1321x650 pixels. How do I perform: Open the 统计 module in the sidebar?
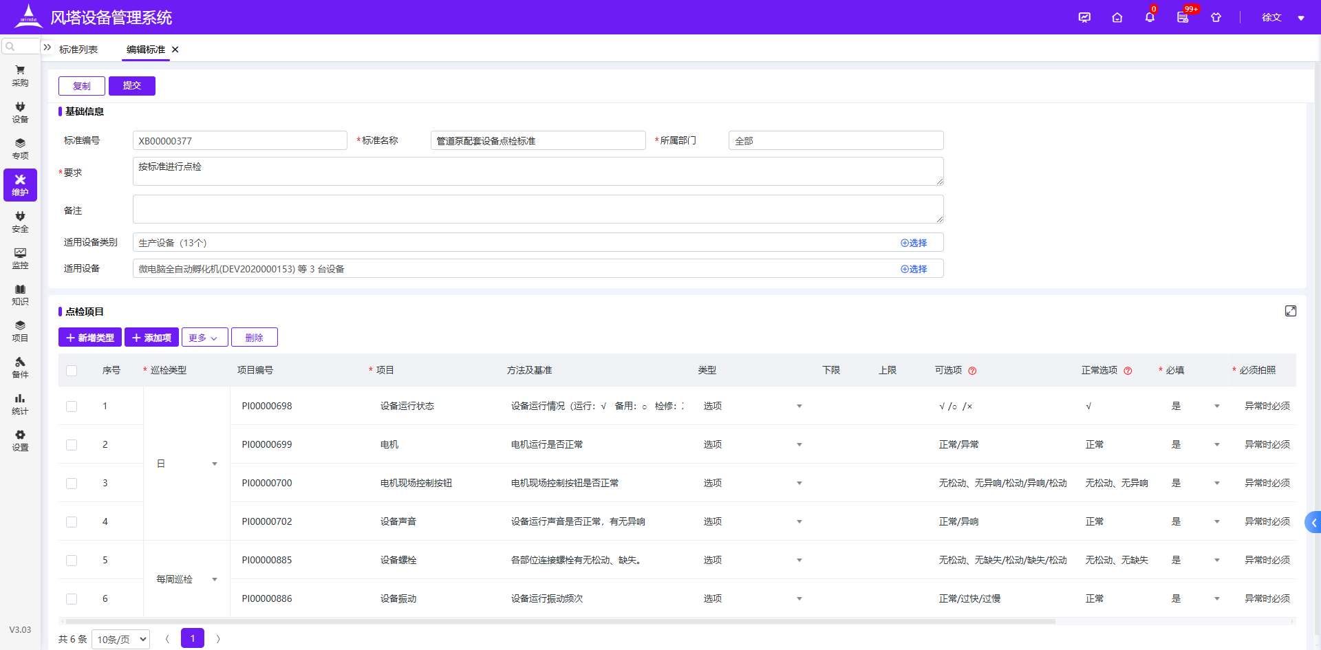point(20,402)
